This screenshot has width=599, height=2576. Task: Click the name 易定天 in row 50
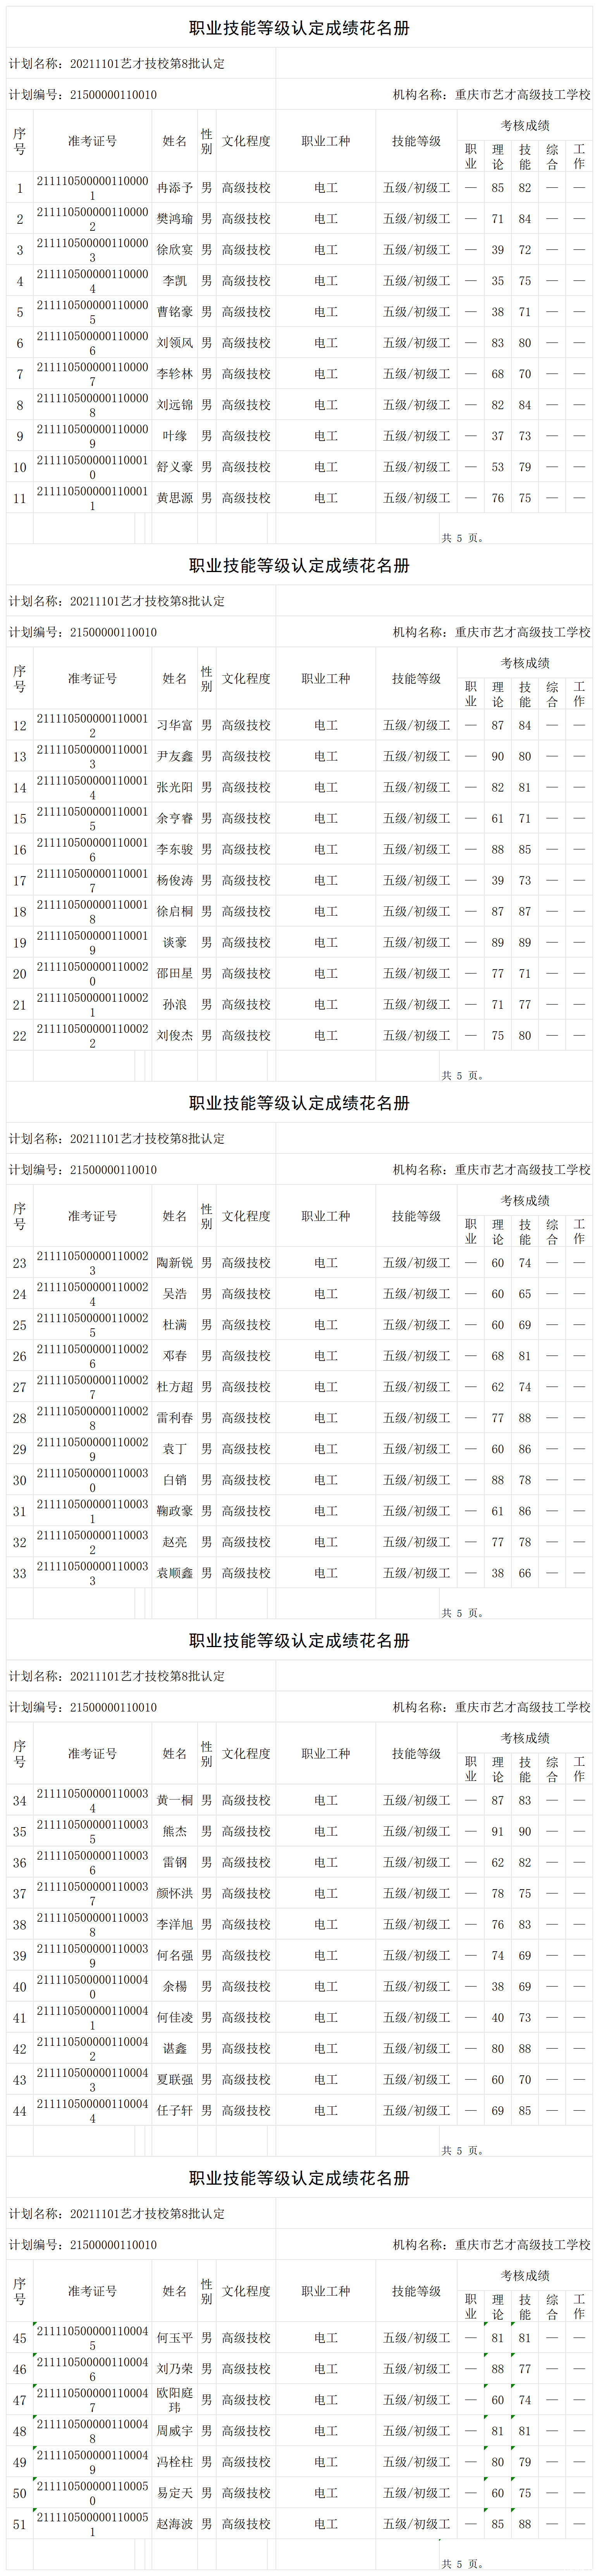point(175,2493)
